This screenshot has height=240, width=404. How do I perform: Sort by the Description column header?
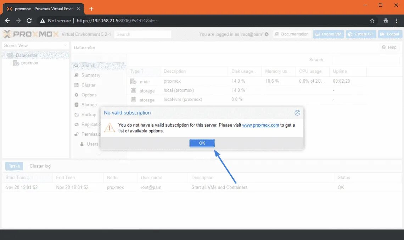(194, 71)
